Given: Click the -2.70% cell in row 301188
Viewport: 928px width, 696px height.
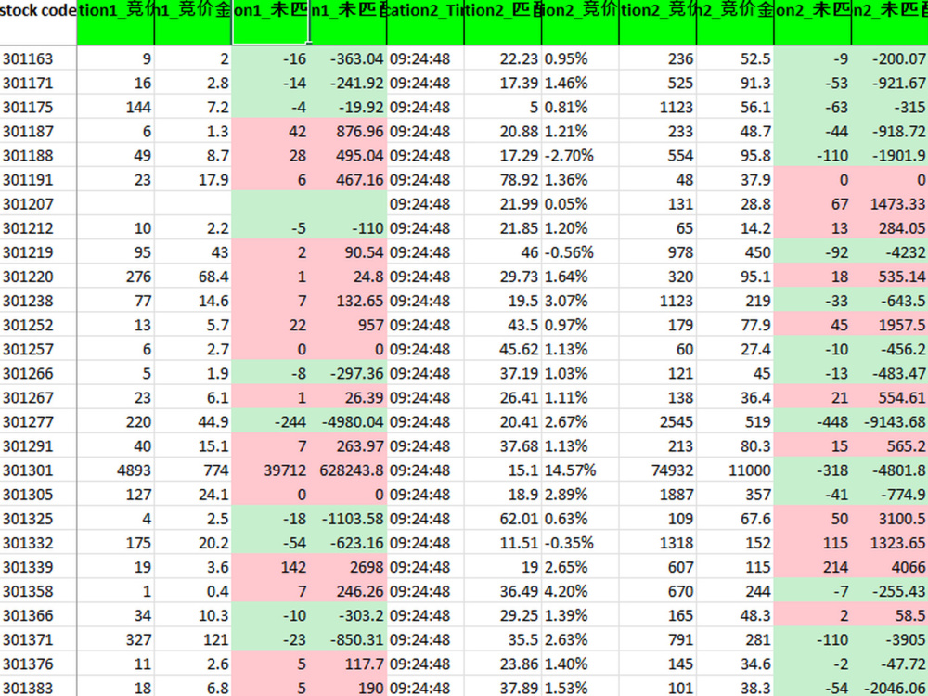Looking at the screenshot, I should point(580,156).
